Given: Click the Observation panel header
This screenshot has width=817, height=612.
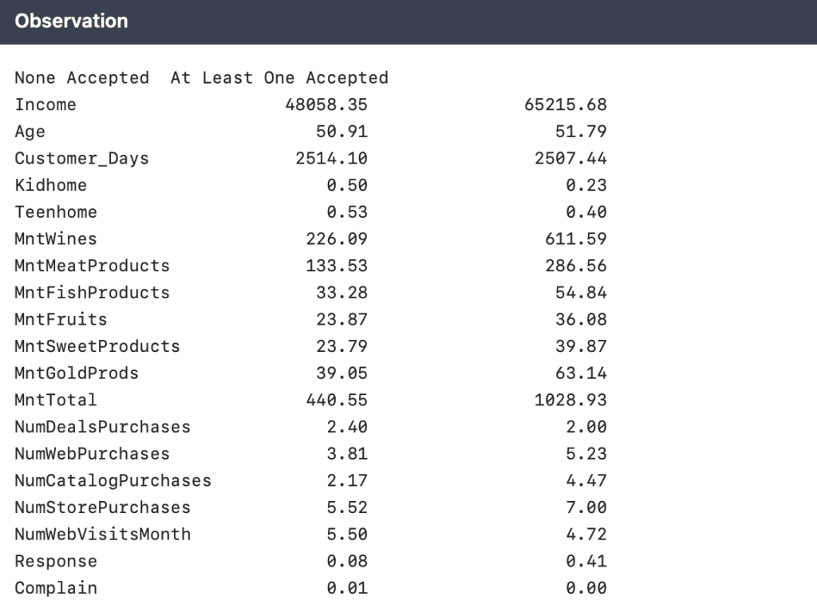Looking at the screenshot, I should [x=72, y=22].
